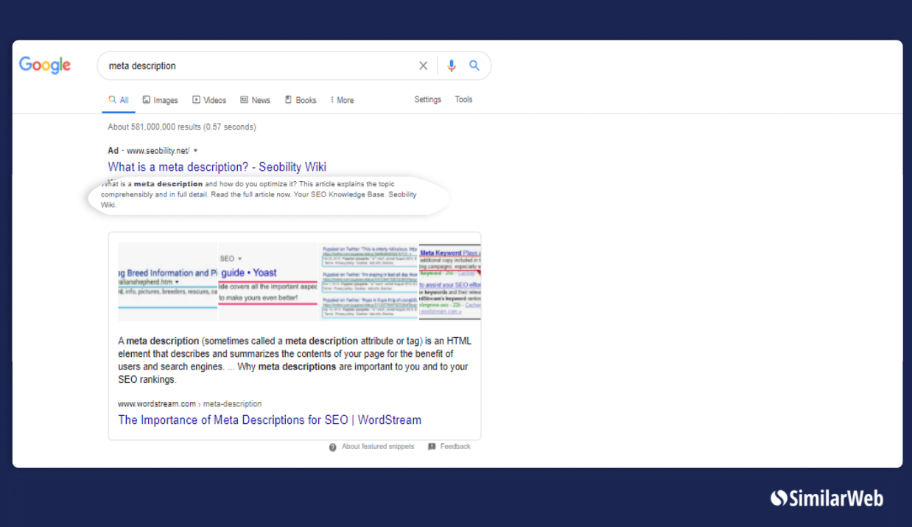
Task: Click the magnifying glass search icon
Action: (474, 66)
